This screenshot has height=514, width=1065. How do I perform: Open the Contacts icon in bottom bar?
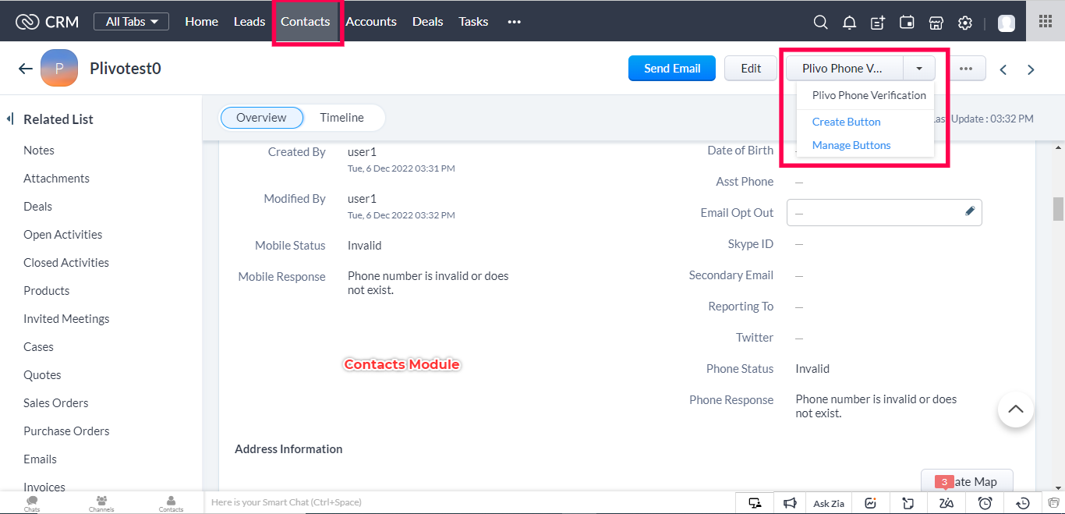click(x=171, y=503)
